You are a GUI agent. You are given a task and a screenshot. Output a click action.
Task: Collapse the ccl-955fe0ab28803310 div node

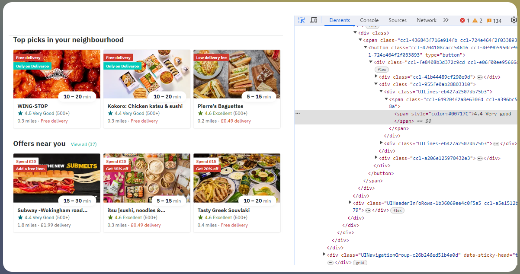376,84
